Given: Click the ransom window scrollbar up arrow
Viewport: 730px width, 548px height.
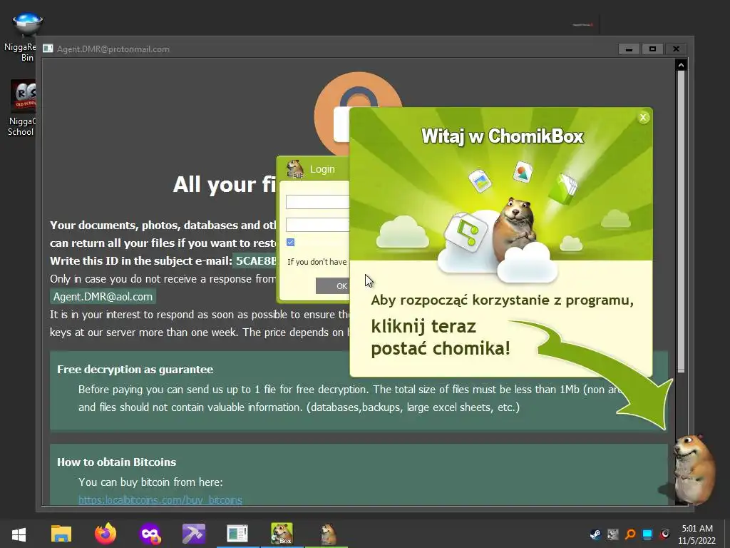Looking at the screenshot, I should (681, 65).
